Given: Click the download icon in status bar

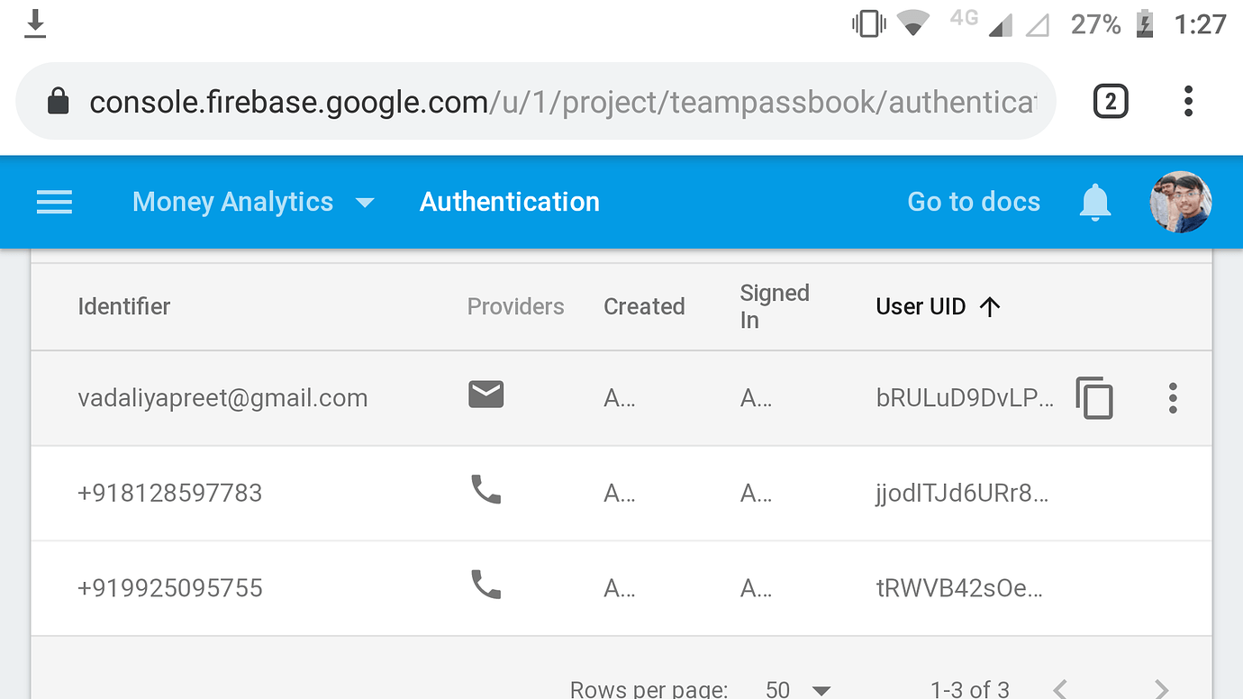Looking at the screenshot, I should coord(34,23).
